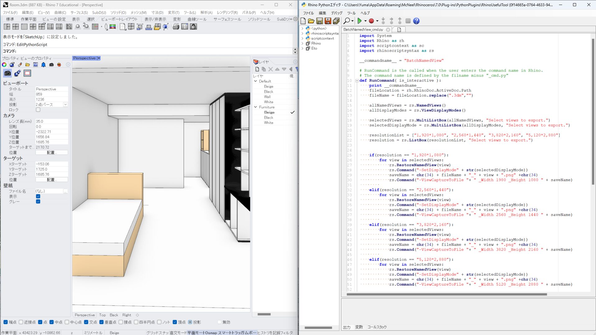Select the color wheel properties icon

click(4, 65)
